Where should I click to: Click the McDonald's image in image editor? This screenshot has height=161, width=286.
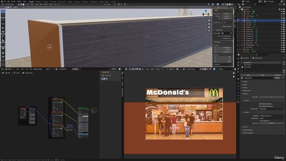(184, 114)
